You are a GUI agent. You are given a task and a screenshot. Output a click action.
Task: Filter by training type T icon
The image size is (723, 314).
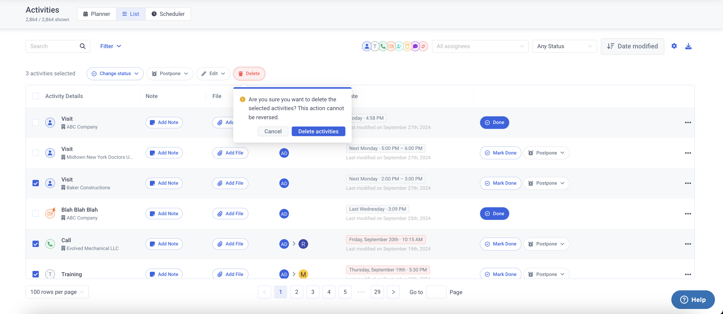pyautogui.click(x=375, y=46)
